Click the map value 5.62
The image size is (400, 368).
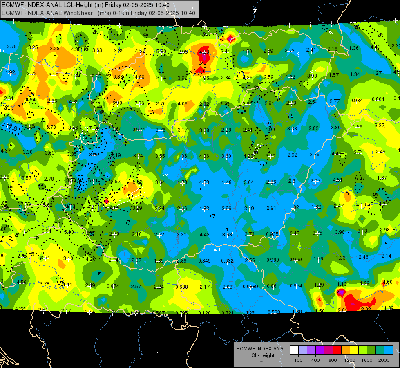click(48, 205)
